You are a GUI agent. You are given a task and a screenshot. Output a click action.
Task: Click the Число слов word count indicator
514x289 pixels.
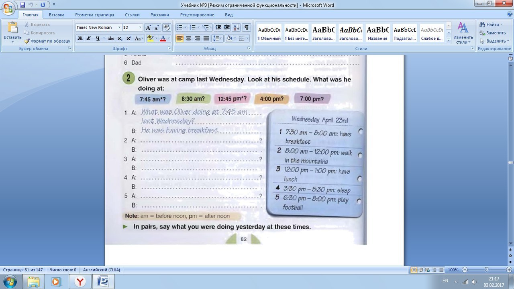point(63,270)
